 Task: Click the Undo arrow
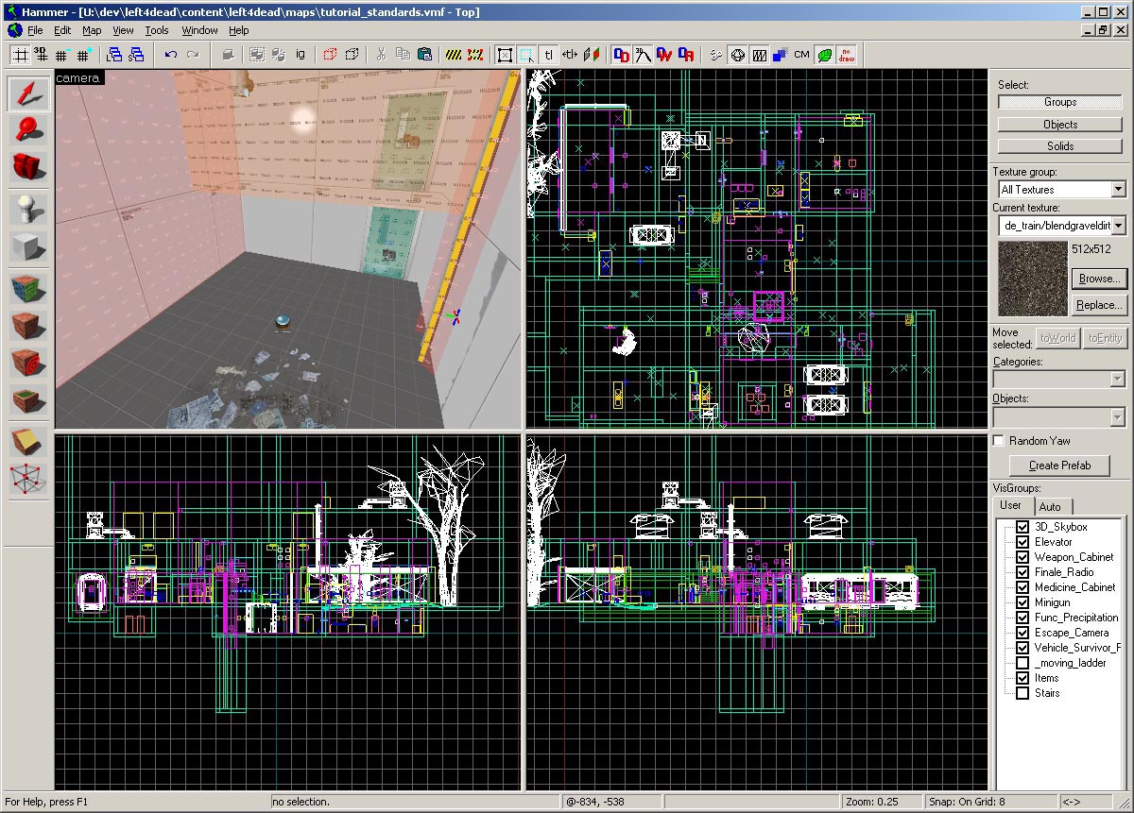point(171,55)
